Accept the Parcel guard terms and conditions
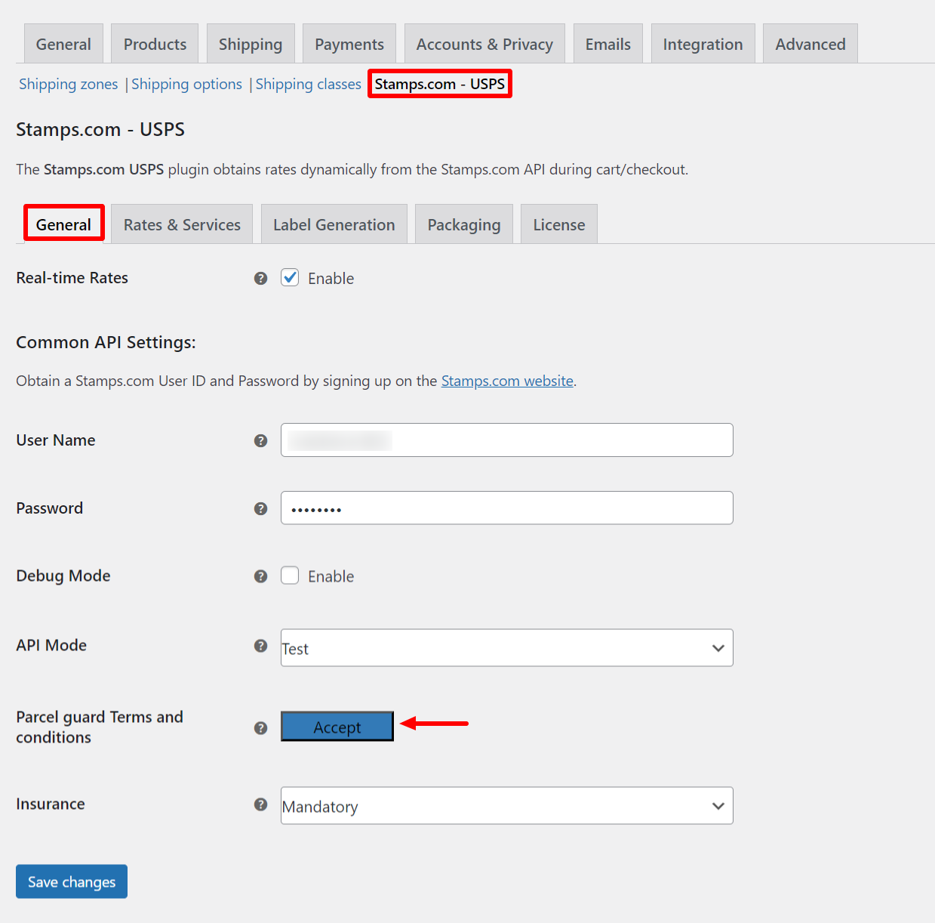 337,726
